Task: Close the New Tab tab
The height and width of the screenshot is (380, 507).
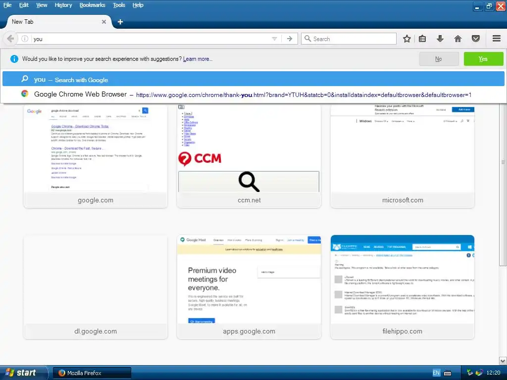Action: (x=104, y=22)
